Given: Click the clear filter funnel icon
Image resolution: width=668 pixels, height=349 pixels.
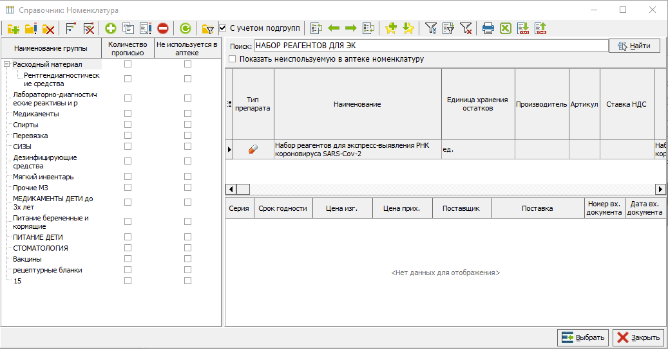Looking at the screenshot, I should [x=466, y=28].
